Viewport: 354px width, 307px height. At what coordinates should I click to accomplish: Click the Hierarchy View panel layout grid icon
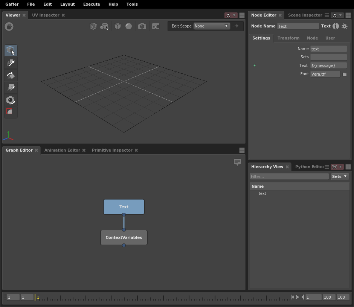[x=348, y=167]
